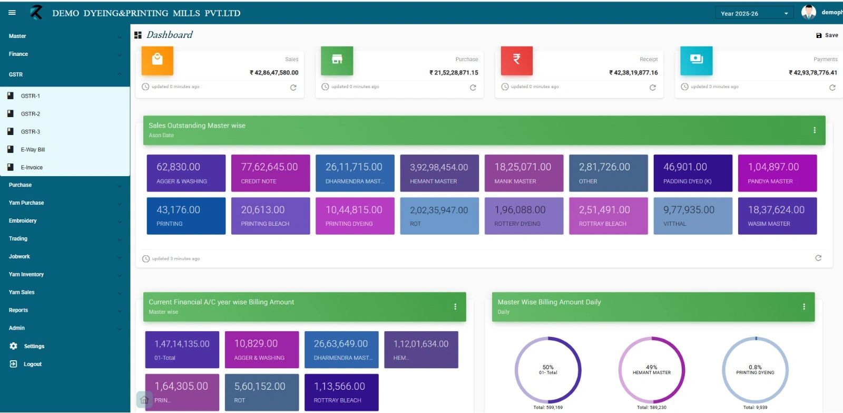Screen dimensions: 843x413
Task: Open the HEMANT MASTER outstanding tile
Action: (x=439, y=173)
